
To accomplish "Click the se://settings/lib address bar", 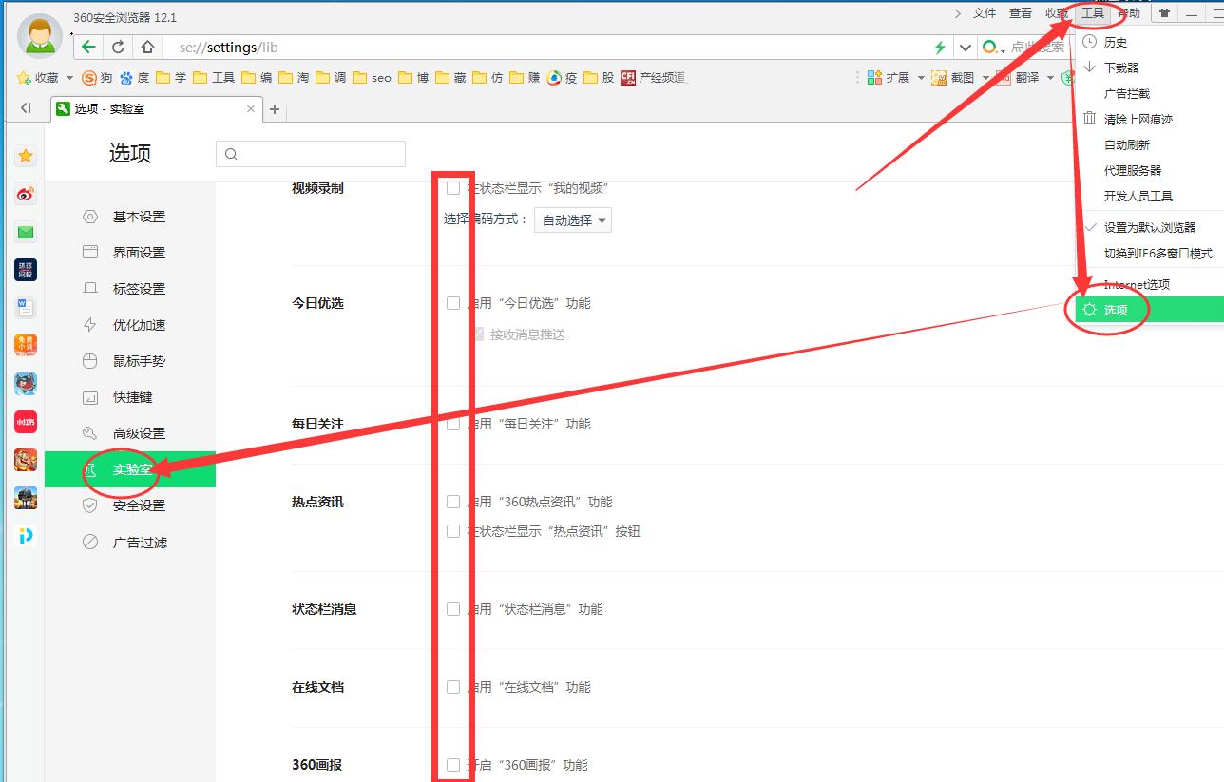I will [546, 47].
